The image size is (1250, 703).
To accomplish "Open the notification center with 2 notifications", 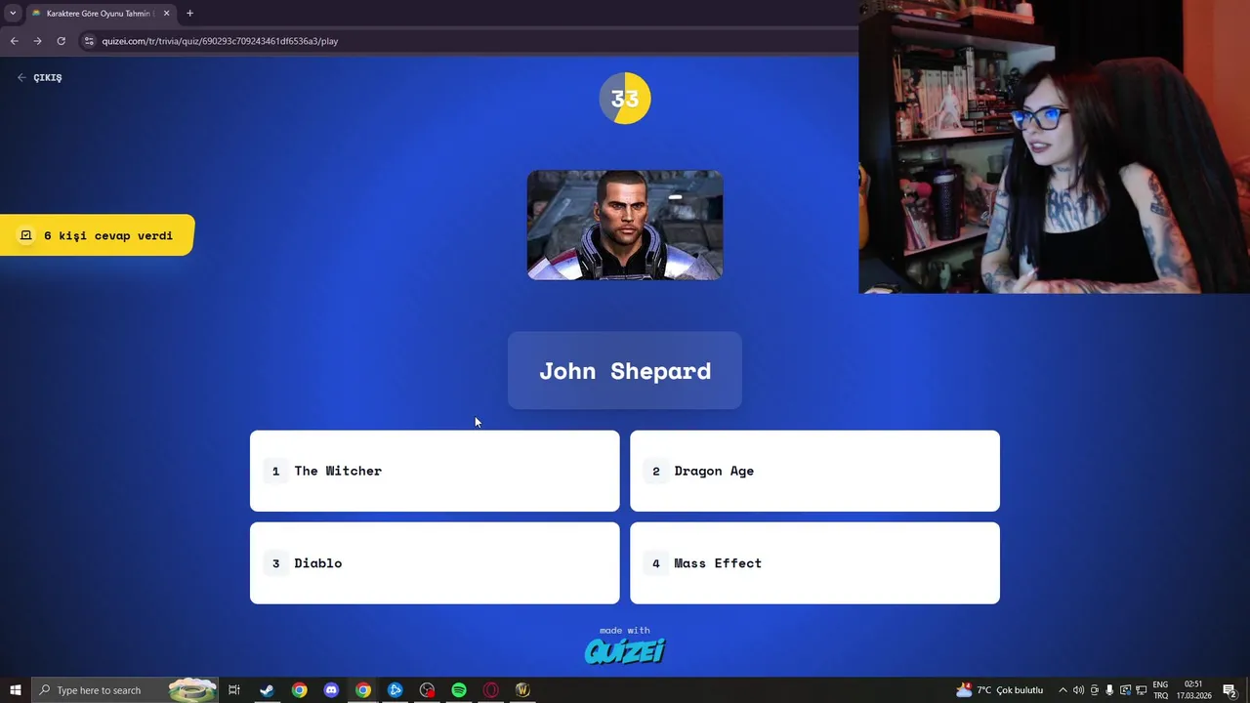I will [1230, 690].
